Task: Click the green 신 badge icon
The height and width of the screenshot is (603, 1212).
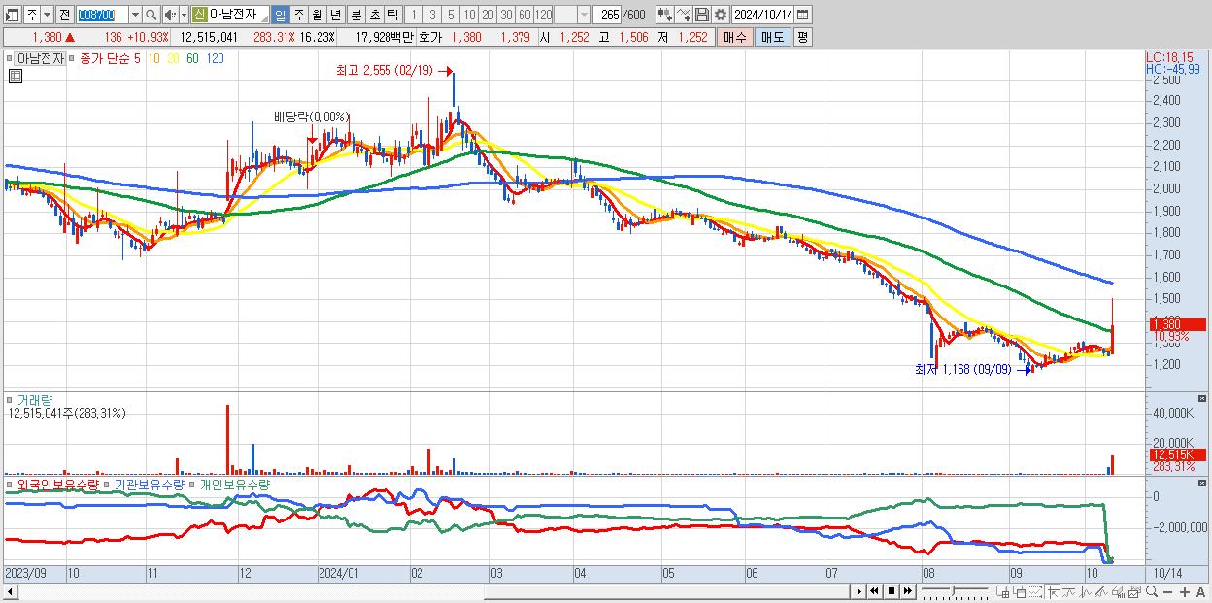Action: pos(199,15)
